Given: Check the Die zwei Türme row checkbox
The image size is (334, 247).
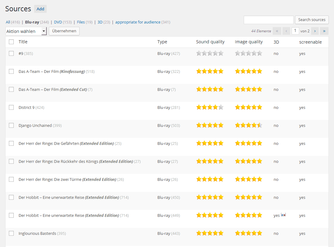Looking at the screenshot, I should tap(11, 179).
